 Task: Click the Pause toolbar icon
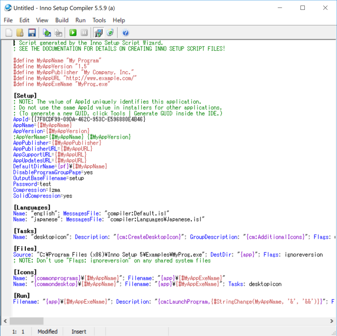[84, 33]
